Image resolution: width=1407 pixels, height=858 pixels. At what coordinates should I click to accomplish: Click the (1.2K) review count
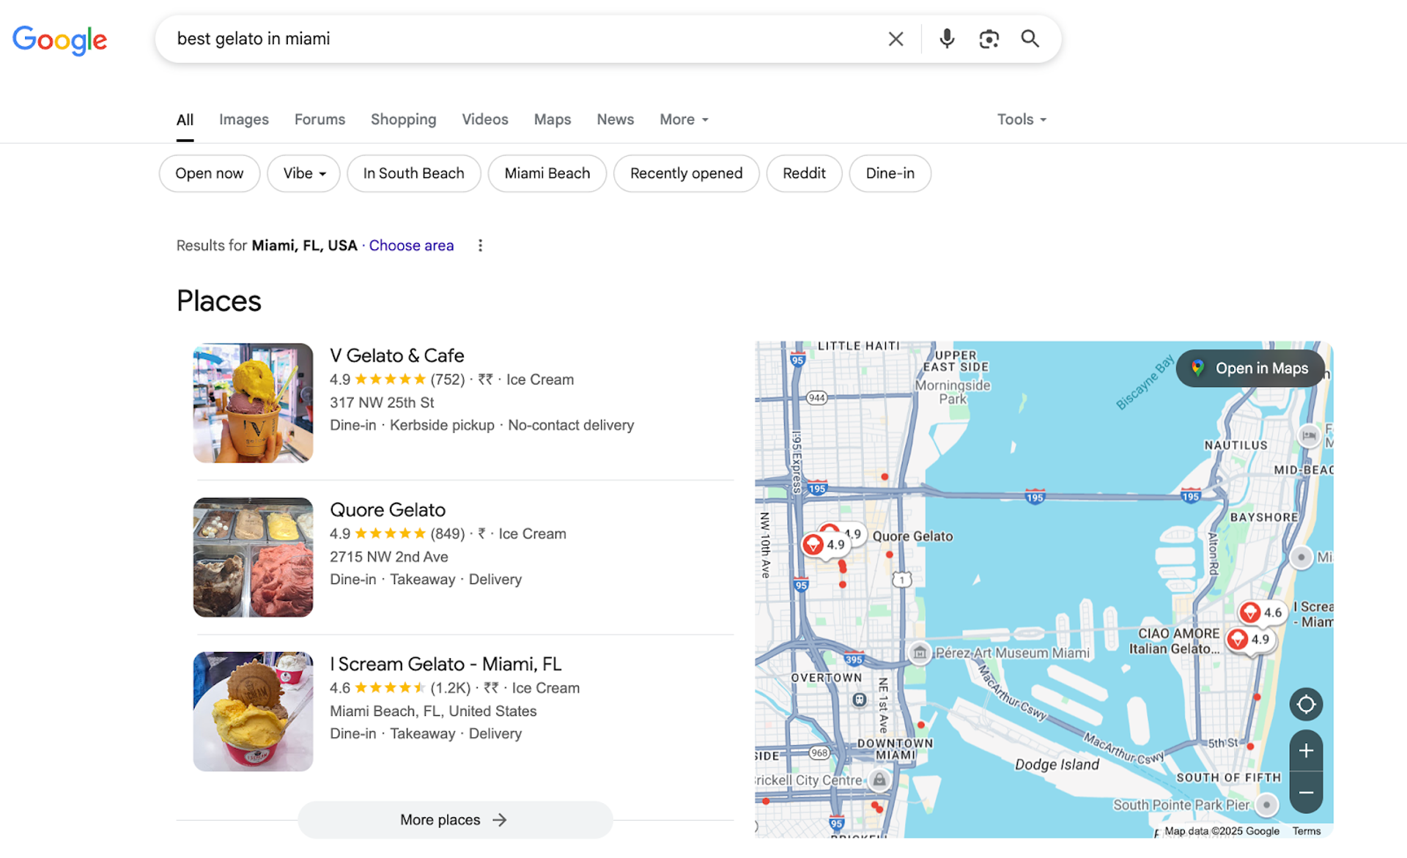tap(451, 688)
